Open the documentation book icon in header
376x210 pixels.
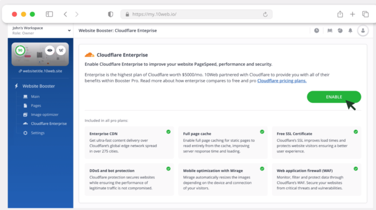pos(330,31)
